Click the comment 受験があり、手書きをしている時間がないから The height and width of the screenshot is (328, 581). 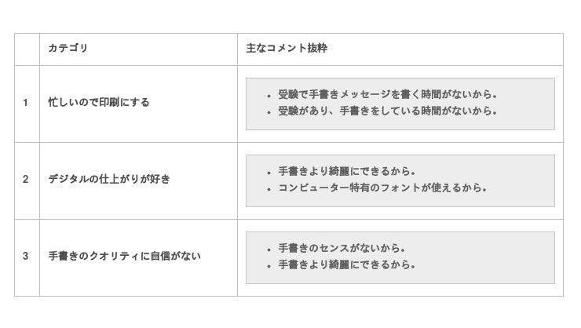pos(387,111)
